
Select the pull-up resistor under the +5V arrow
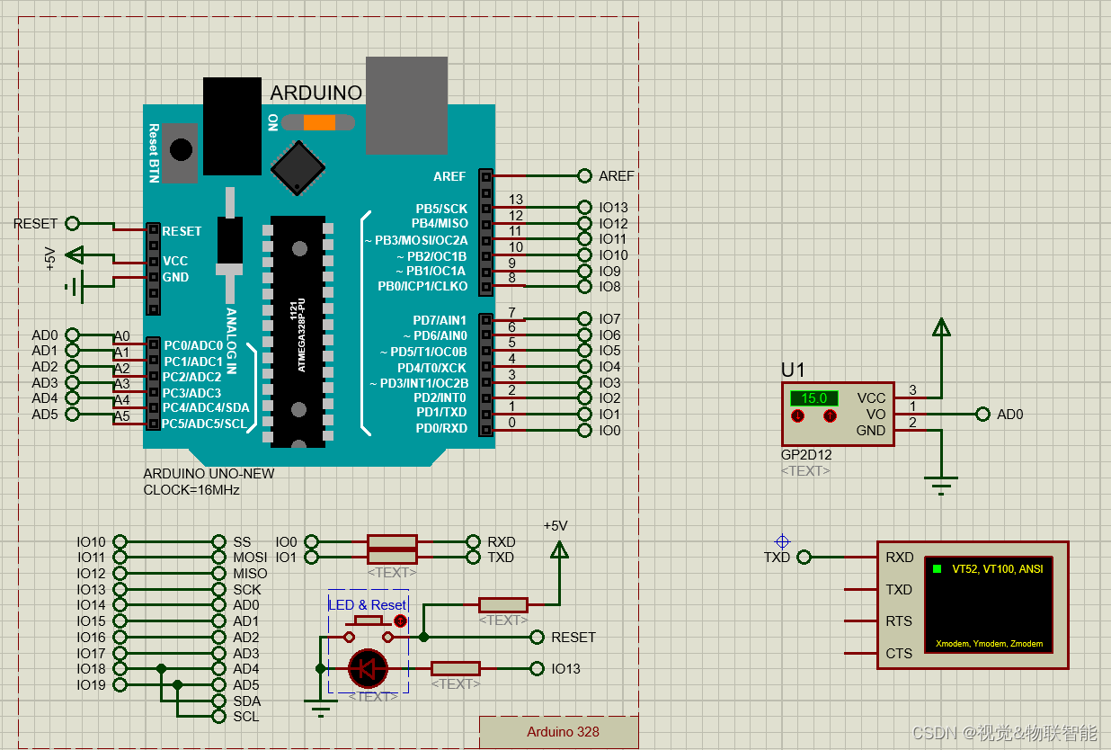click(x=502, y=604)
